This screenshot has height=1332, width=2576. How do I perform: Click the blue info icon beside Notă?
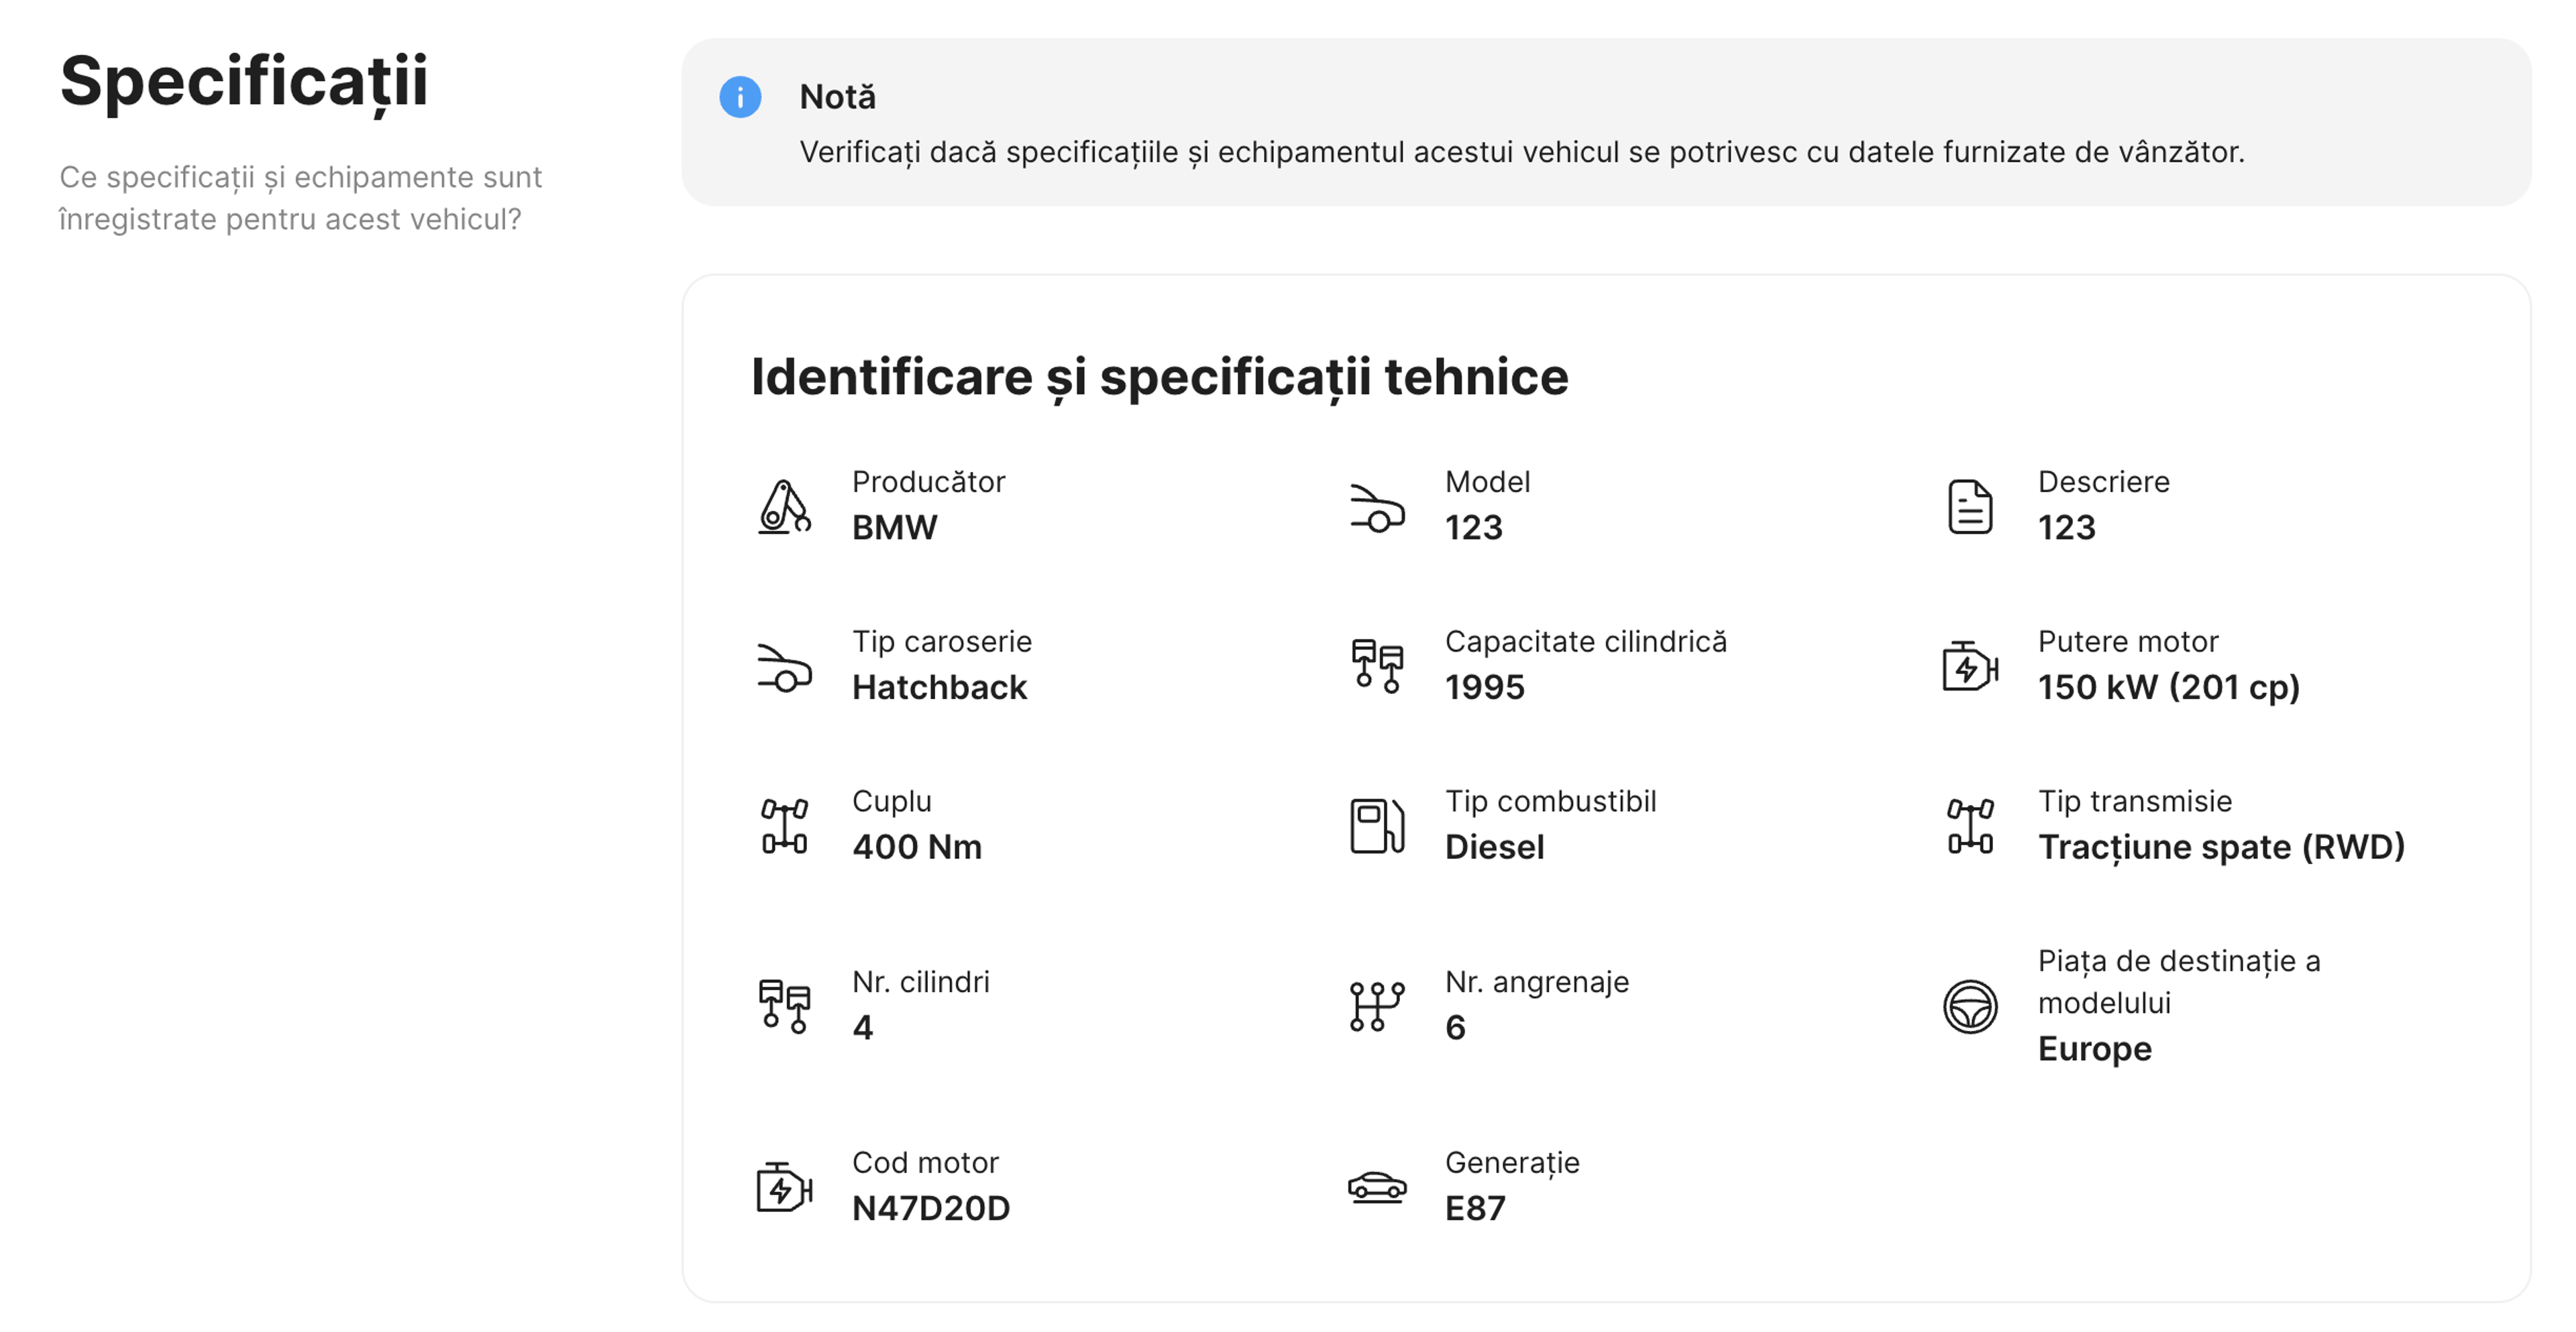click(x=740, y=97)
